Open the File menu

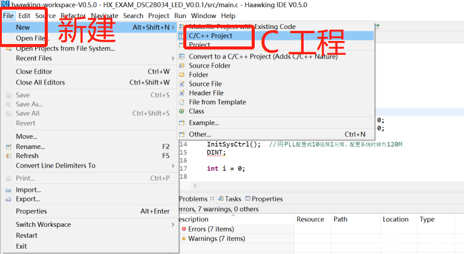tap(8, 16)
